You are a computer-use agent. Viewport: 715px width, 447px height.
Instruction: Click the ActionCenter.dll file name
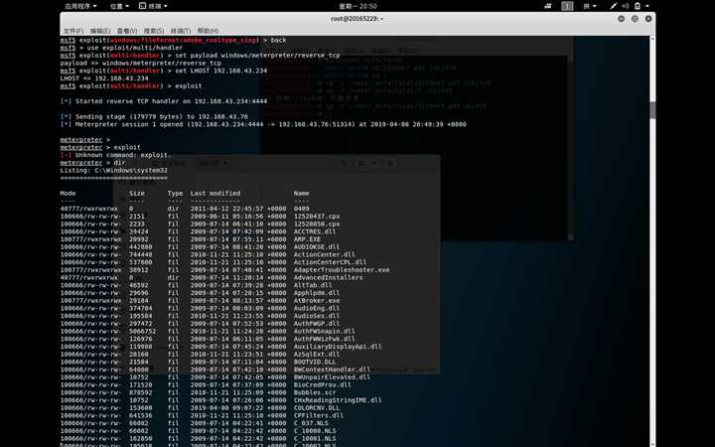pos(325,254)
